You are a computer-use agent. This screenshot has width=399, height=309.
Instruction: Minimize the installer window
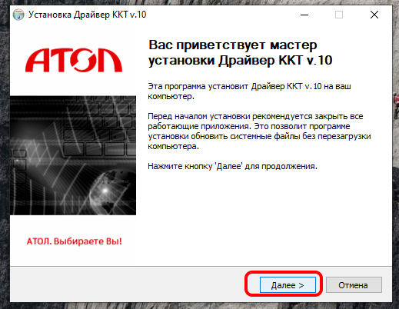point(304,15)
